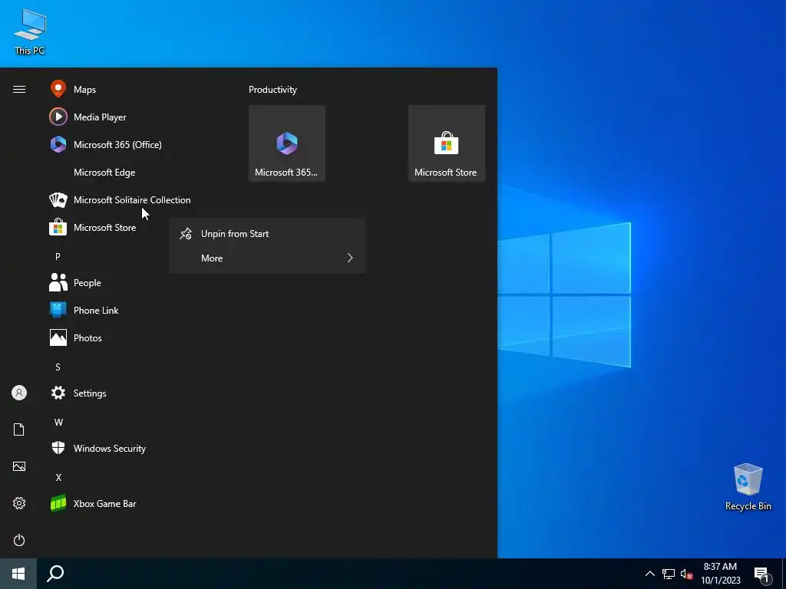Choose Unpin from Start
786x589 pixels.
[267, 234]
